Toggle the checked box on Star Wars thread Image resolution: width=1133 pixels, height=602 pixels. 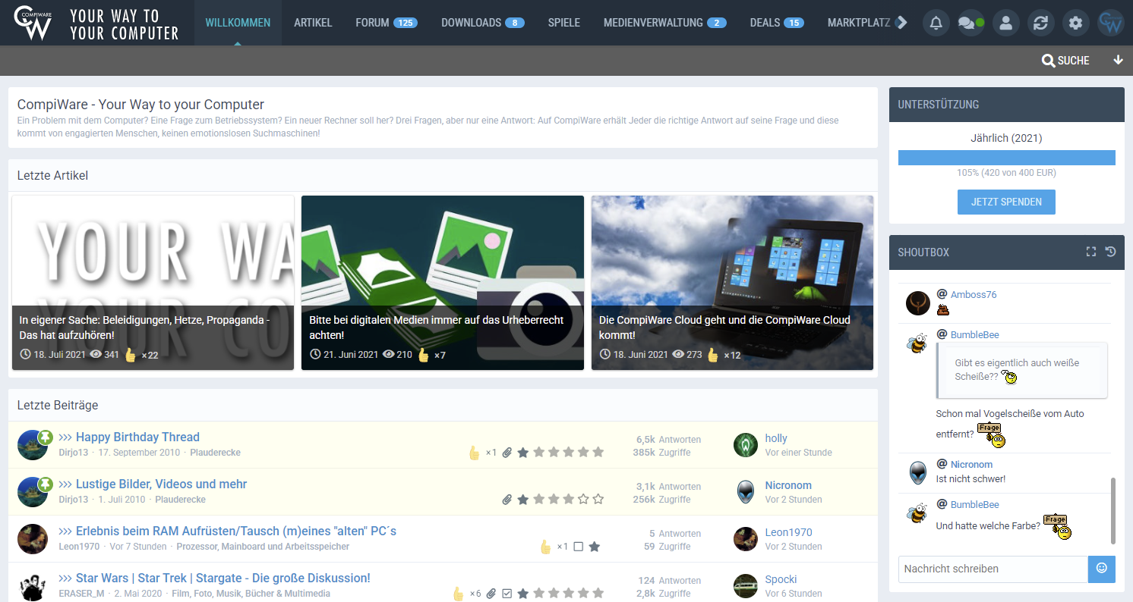point(508,594)
